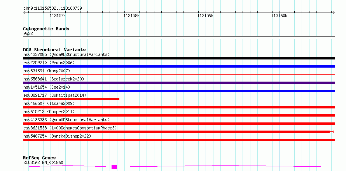The height and width of the screenshot is (171, 346).
Task: Click the nsv466507 (Itsara2009) label
Action: (x=49, y=103)
